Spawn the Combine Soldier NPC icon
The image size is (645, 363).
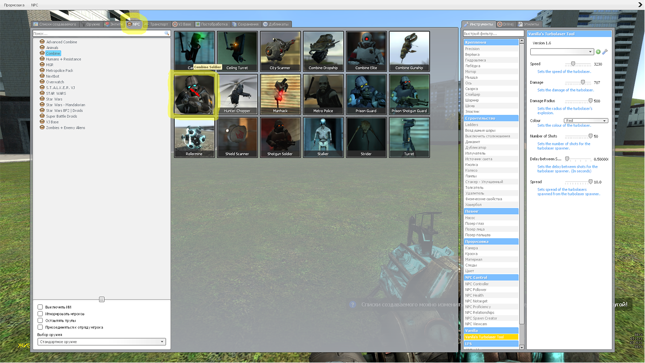(194, 95)
